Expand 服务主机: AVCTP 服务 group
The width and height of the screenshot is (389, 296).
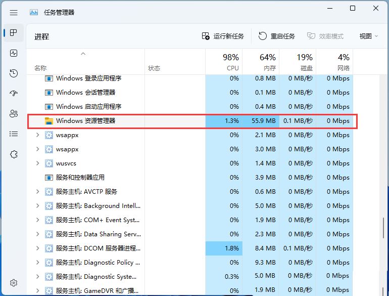pyautogui.click(x=37, y=192)
